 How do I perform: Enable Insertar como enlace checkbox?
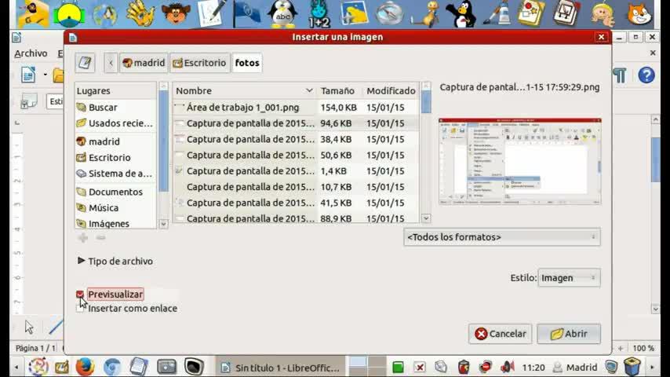(x=80, y=309)
